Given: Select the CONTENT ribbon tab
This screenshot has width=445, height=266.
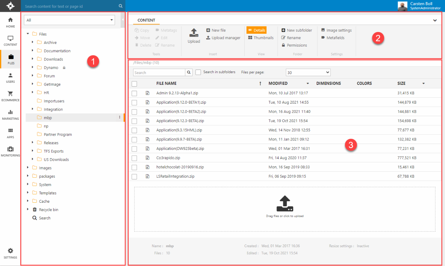Looking at the screenshot, I should coord(146,20).
